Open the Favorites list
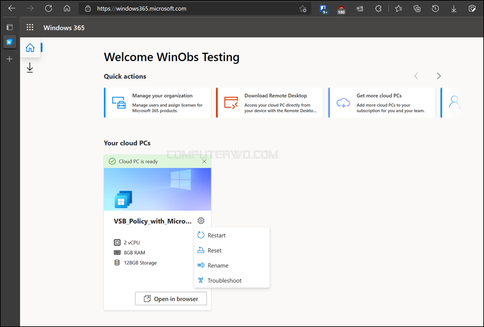This screenshot has width=484, height=327. pyautogui.click(x=399, y=9)
